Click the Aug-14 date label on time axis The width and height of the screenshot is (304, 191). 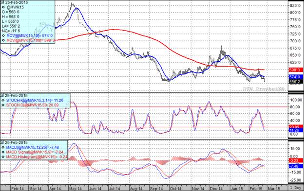136,189
